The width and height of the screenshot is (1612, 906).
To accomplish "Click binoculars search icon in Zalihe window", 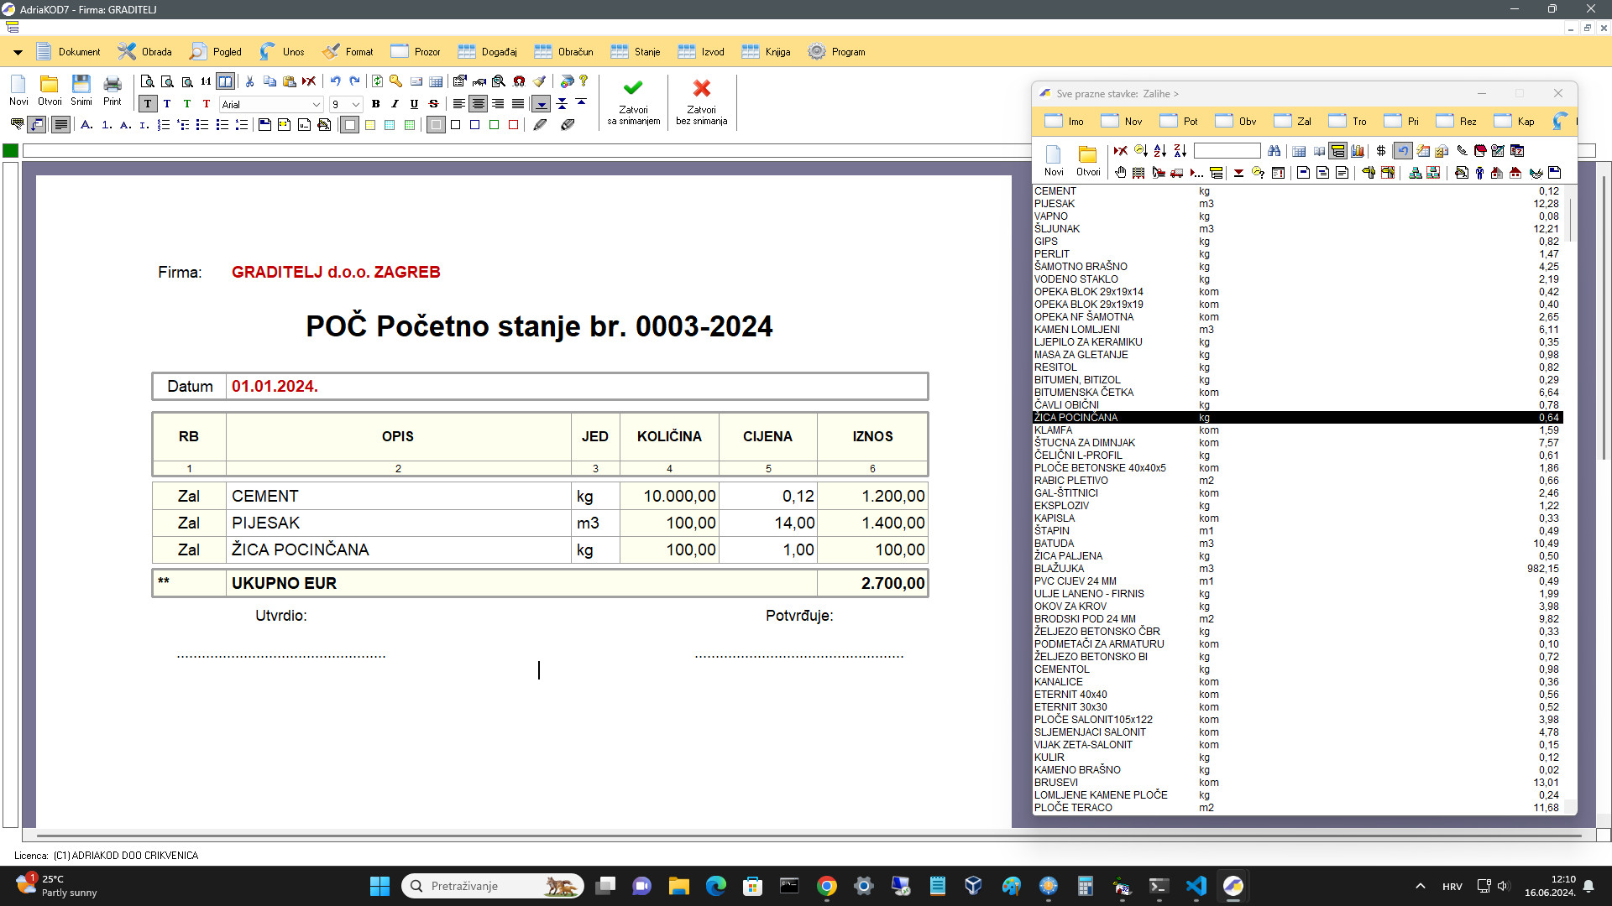I will (x=1274, y=151).
